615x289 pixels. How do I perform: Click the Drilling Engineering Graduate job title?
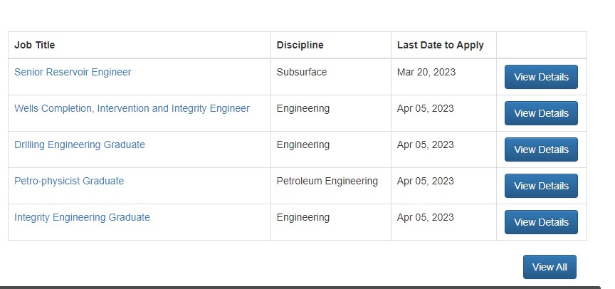(x=80, y=144)
